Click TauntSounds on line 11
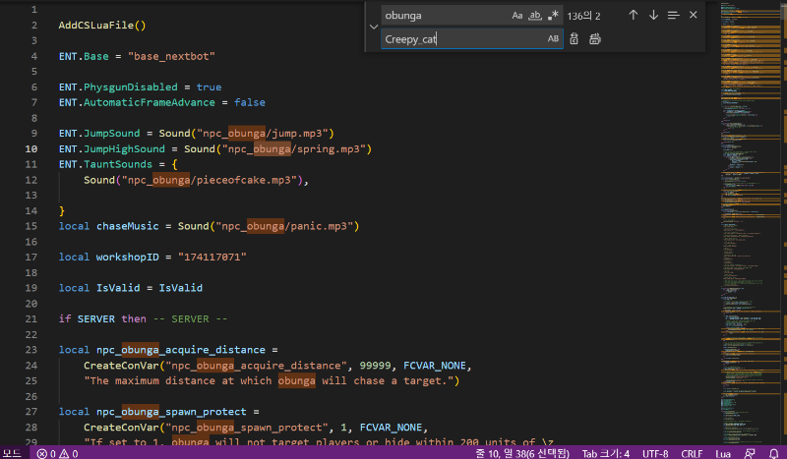 117,164
